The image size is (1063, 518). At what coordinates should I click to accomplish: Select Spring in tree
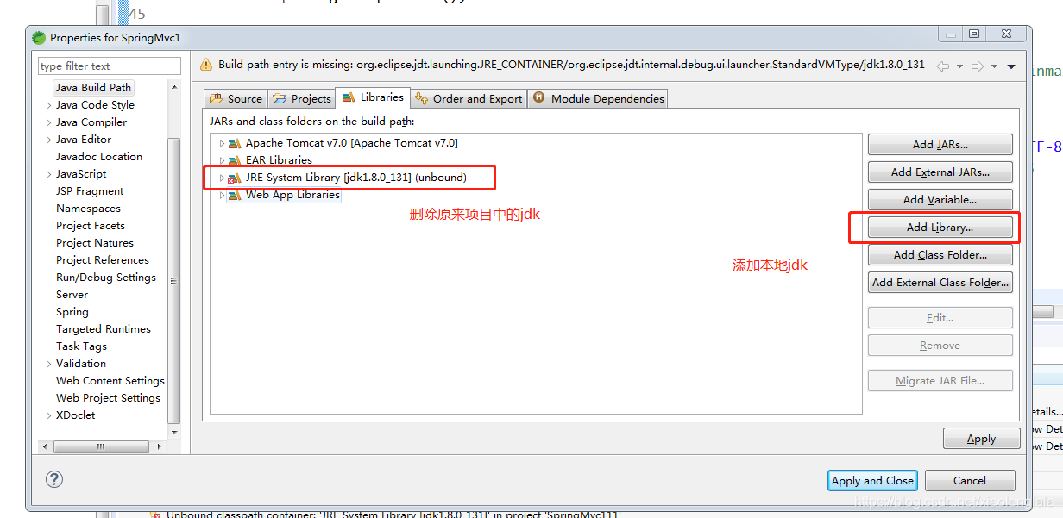pyautogui.click(x=72, y=312)
